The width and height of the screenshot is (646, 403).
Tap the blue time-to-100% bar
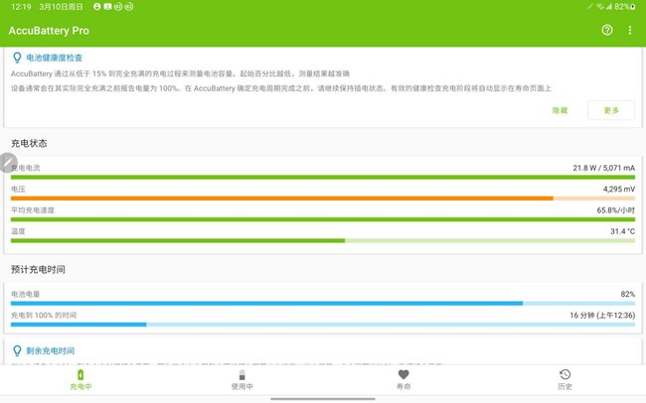pos(323,325)
